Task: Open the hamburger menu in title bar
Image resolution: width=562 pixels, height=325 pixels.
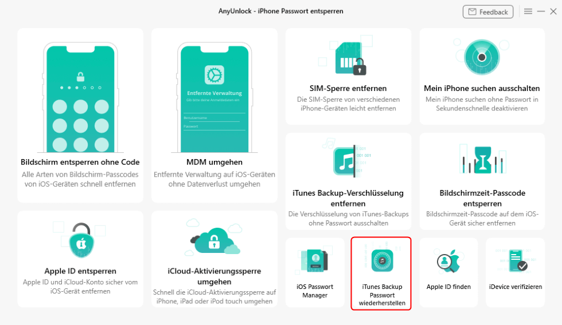Action: point(528,11)
